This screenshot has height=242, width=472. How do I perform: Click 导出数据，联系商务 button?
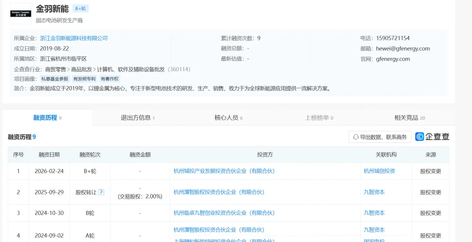click(380, 137)
